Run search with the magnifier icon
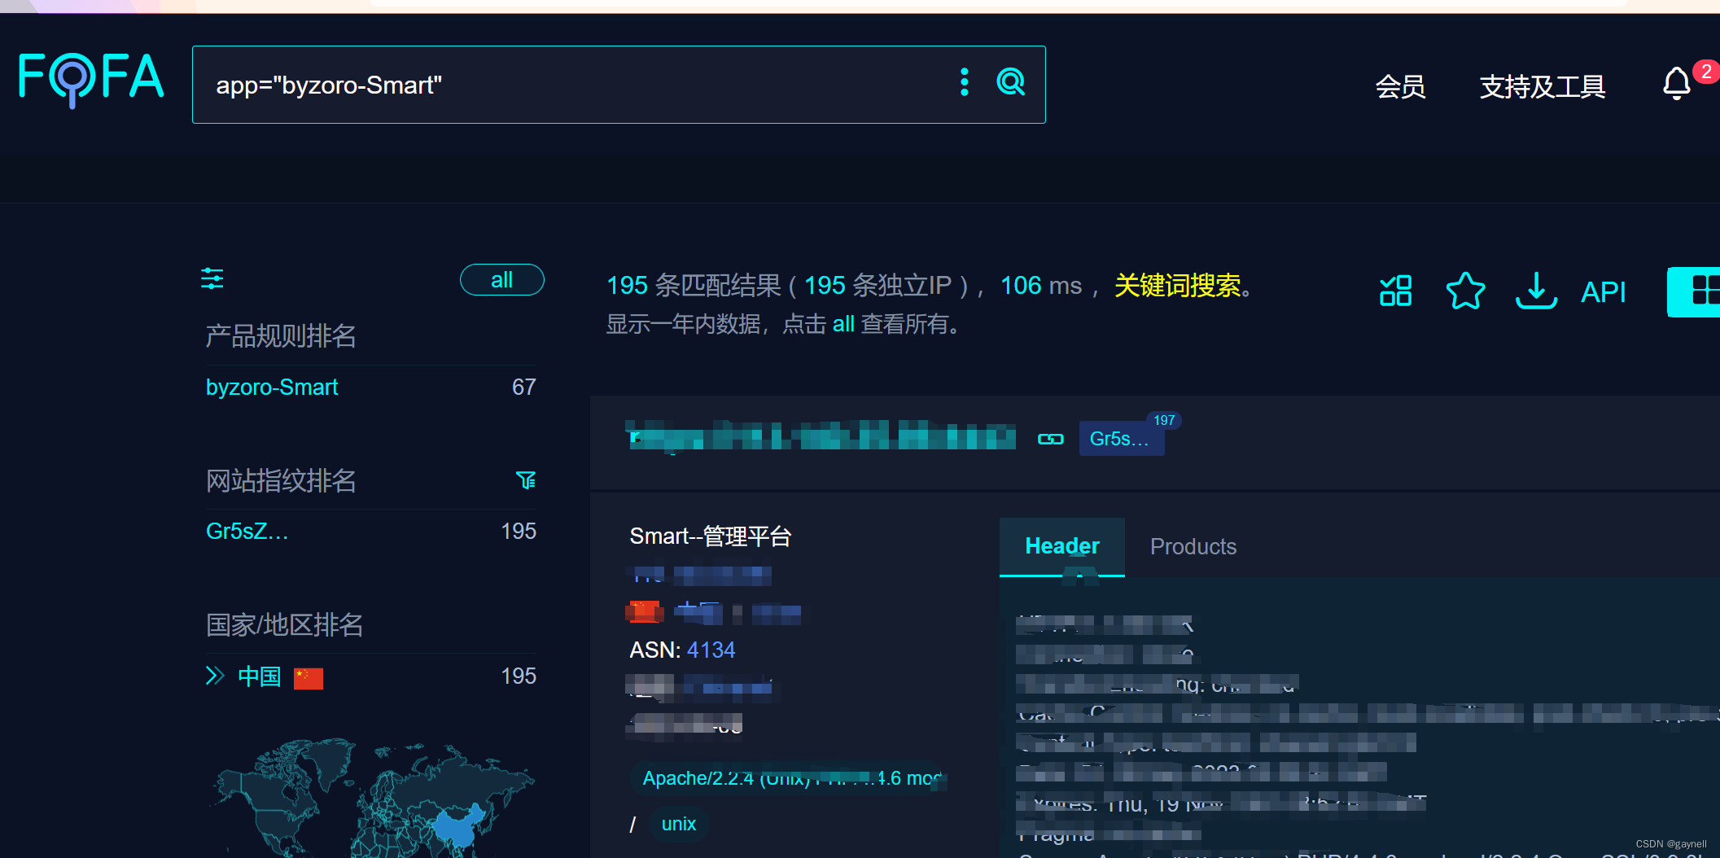The image size is (1720, 858). click(1011, 82)
